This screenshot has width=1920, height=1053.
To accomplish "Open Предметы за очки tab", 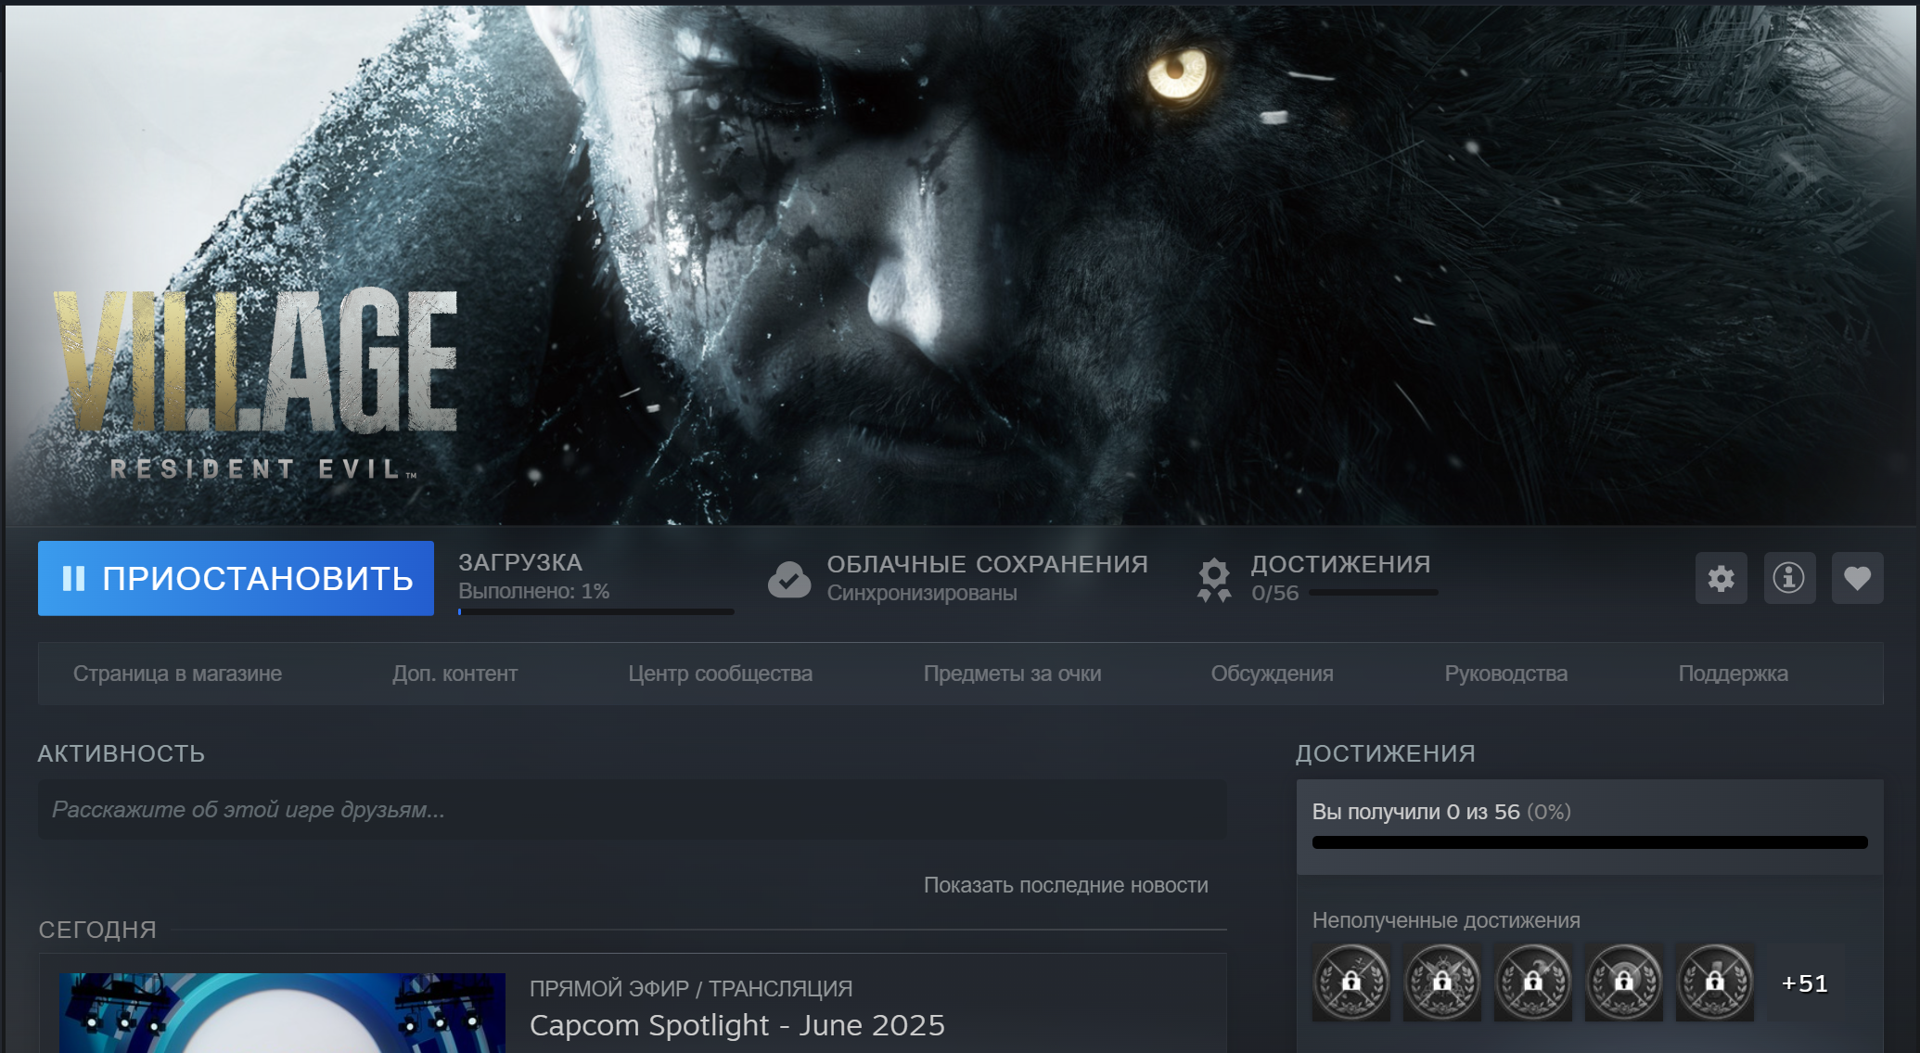I will (x=1012, y=674).
